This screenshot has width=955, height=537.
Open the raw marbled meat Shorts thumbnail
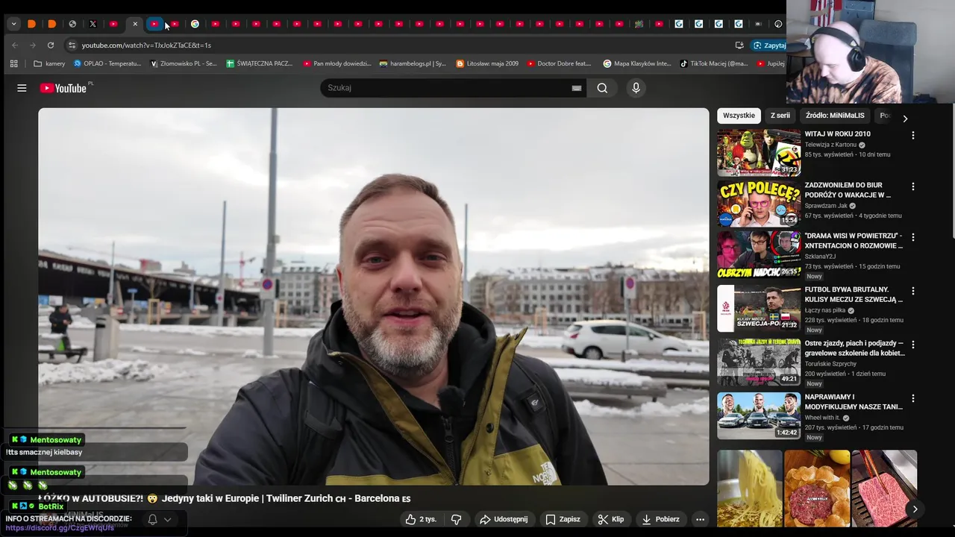tap(884, 489)
